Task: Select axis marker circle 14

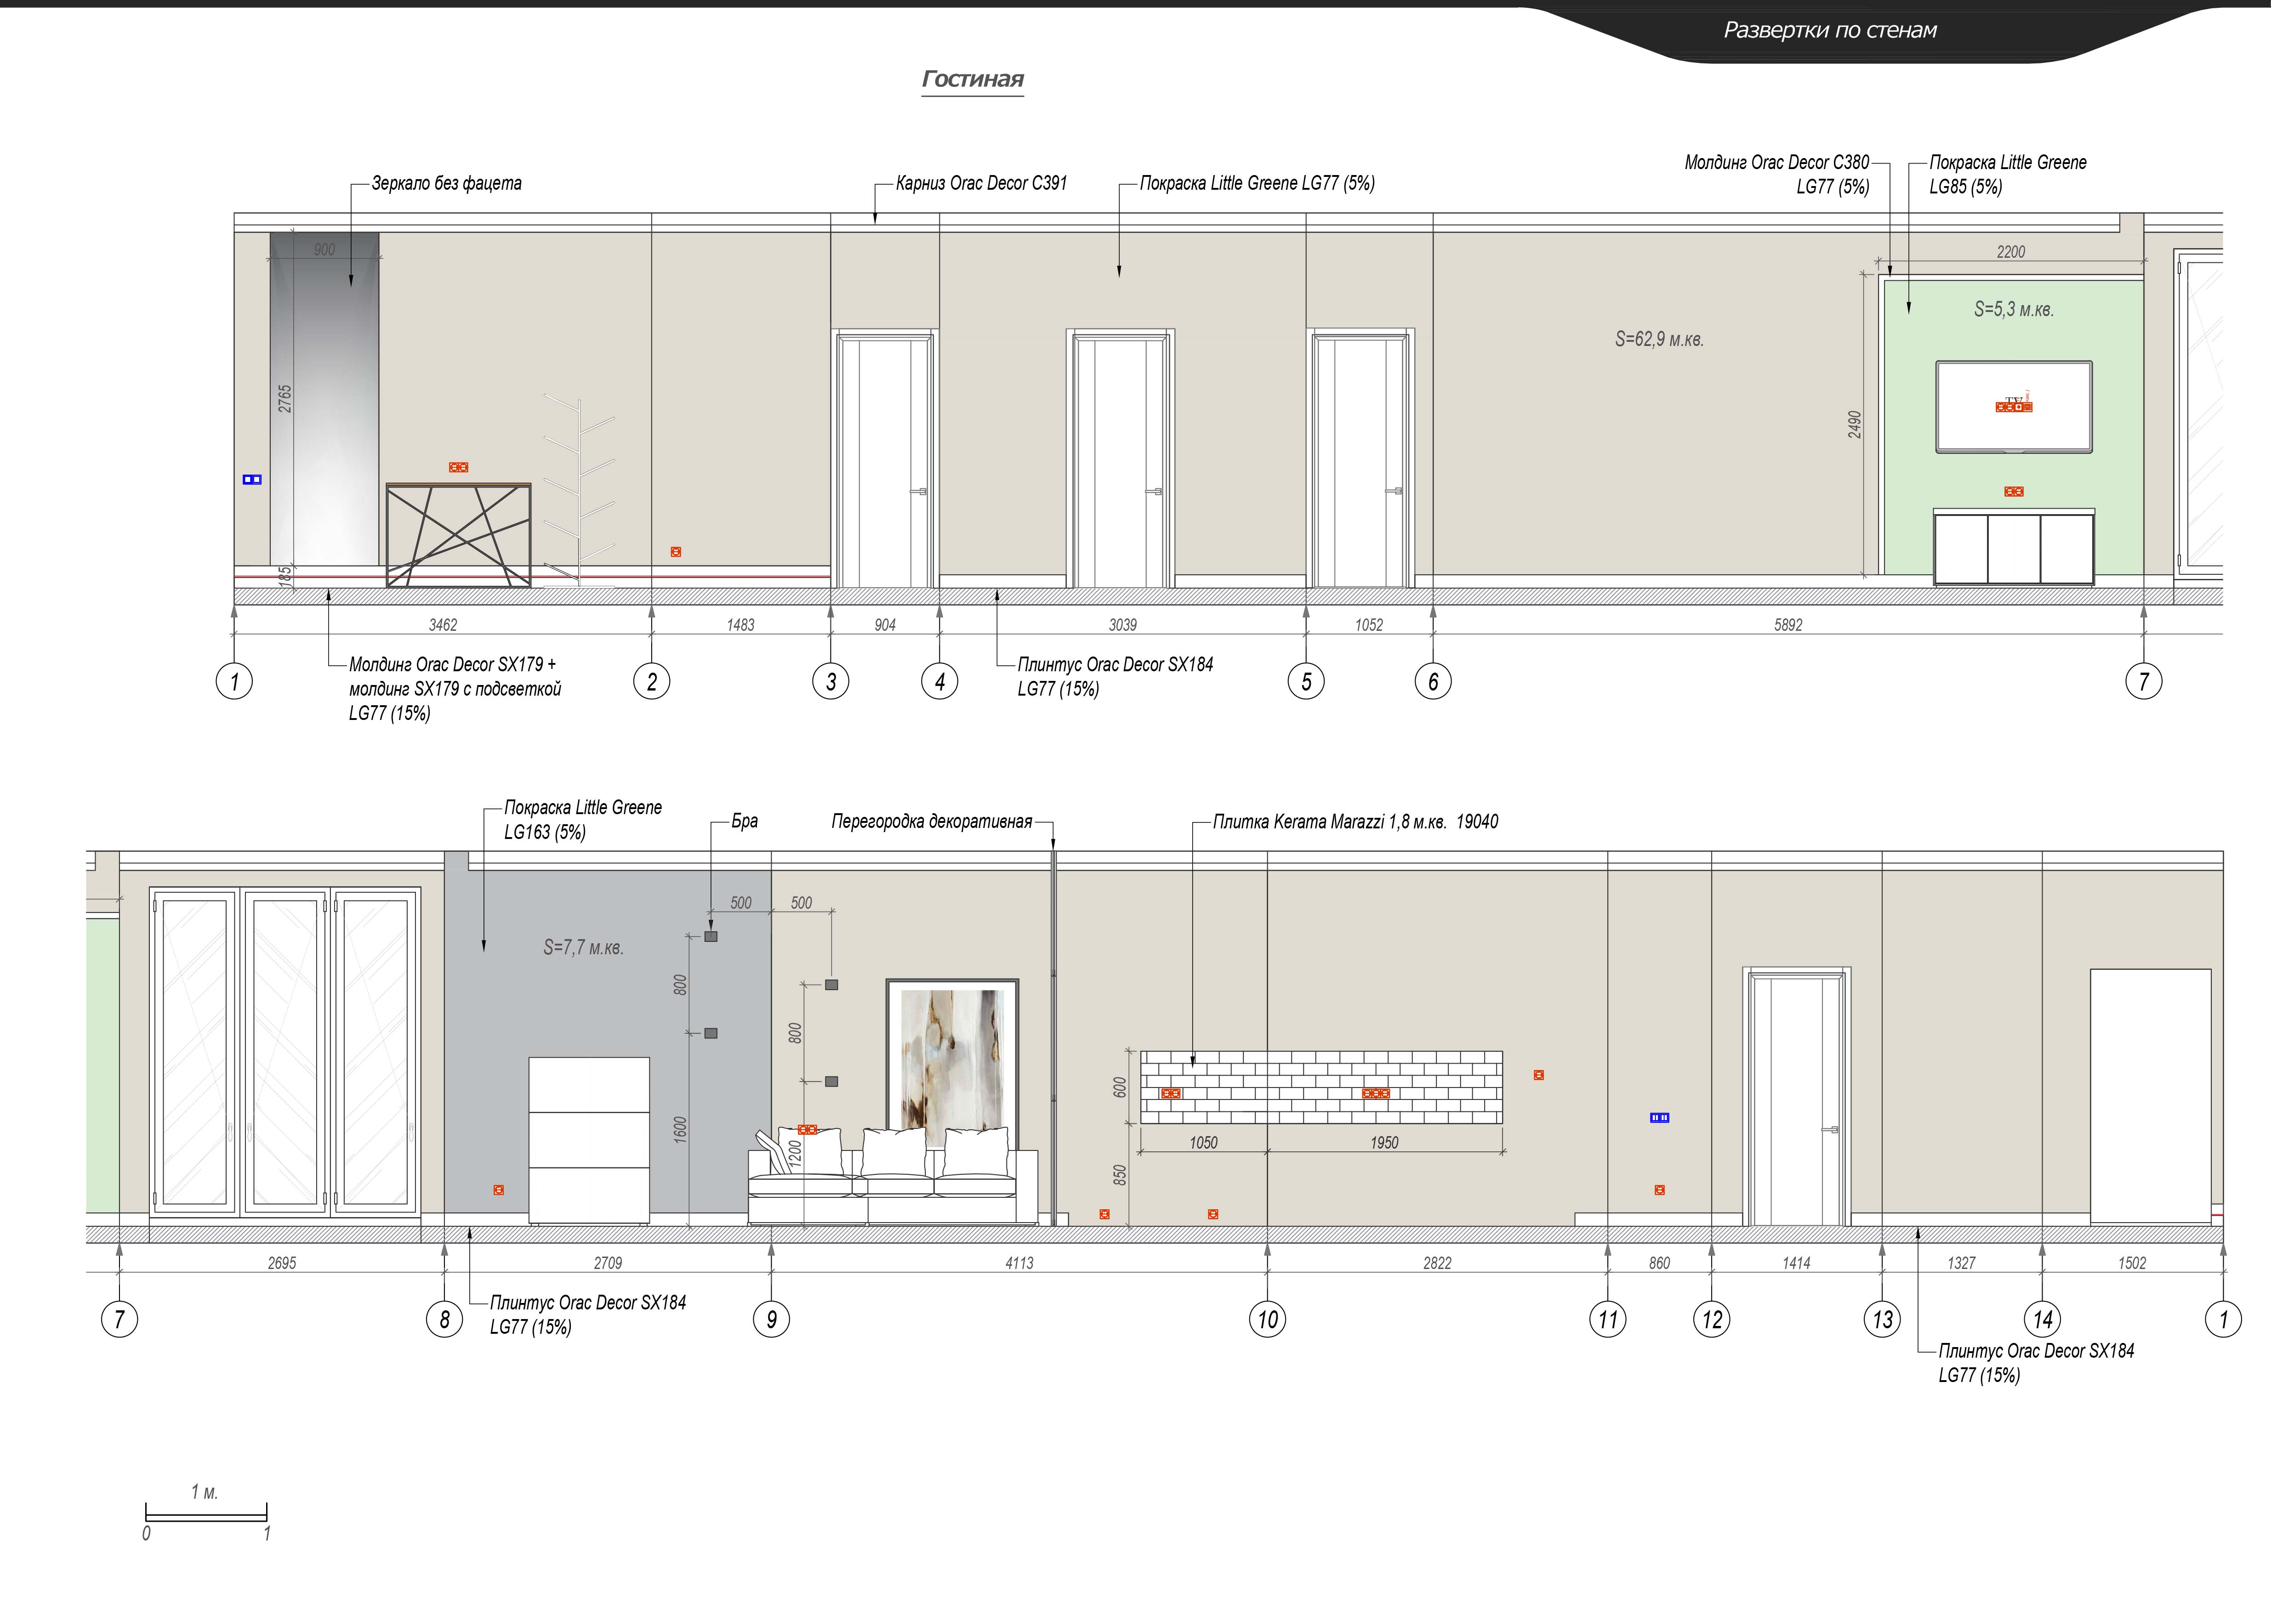Action: (x=2043, y=1319)
